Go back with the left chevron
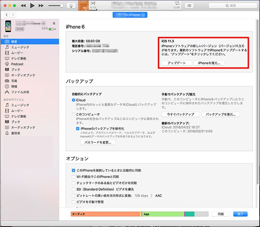 [6, 15]
